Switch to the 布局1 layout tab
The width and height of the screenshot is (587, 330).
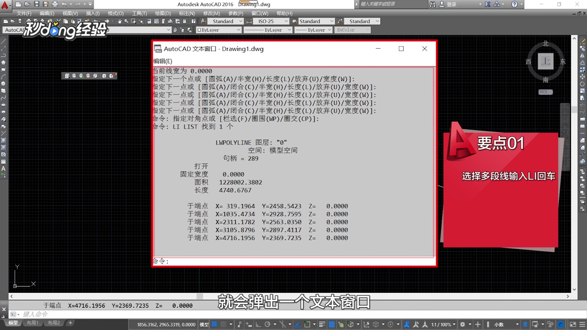[33, 323]
